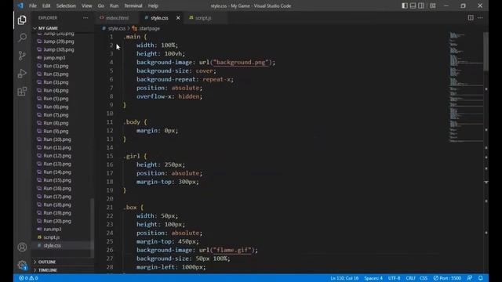Open the Explorer view in activity bar
Screen dimensions: 502x282
(22, 20)
